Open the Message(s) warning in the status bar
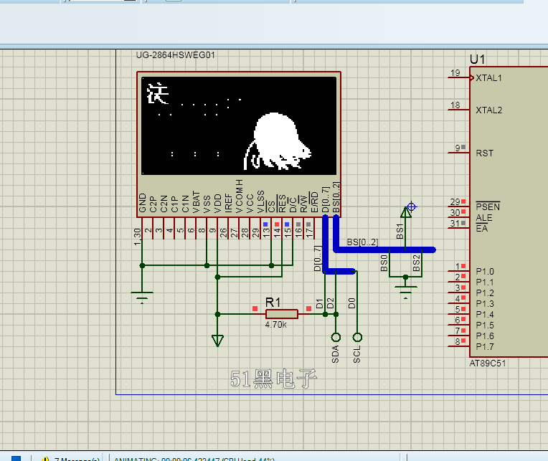 pos(71,459)
